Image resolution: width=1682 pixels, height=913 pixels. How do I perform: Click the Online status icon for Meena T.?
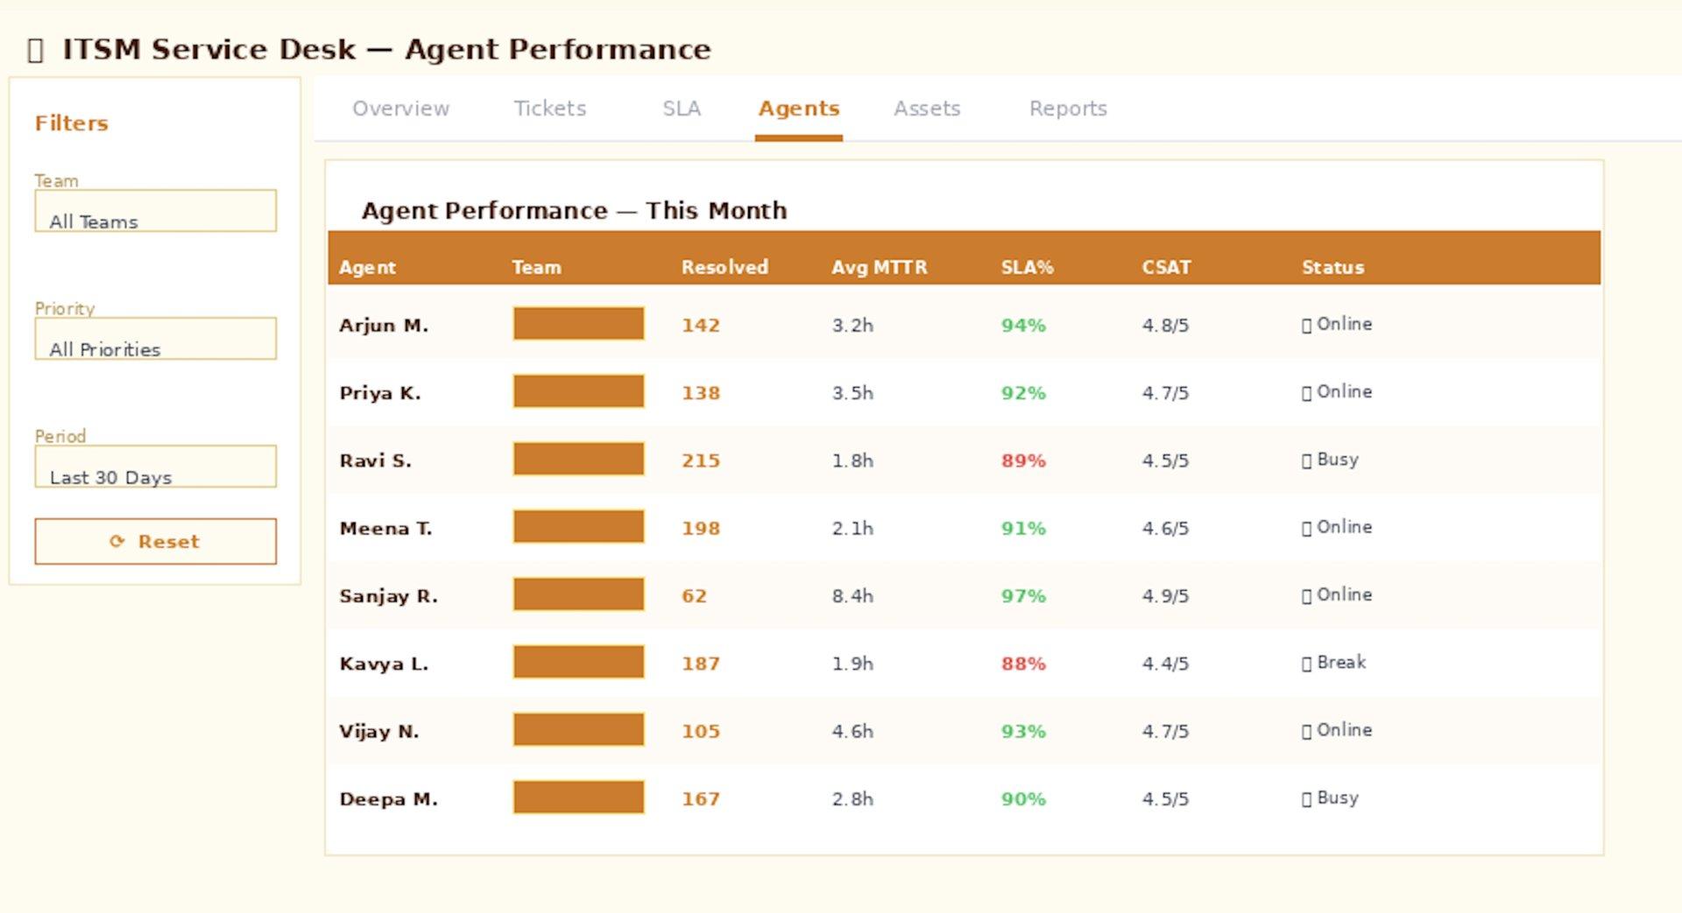click(1306, 529)
